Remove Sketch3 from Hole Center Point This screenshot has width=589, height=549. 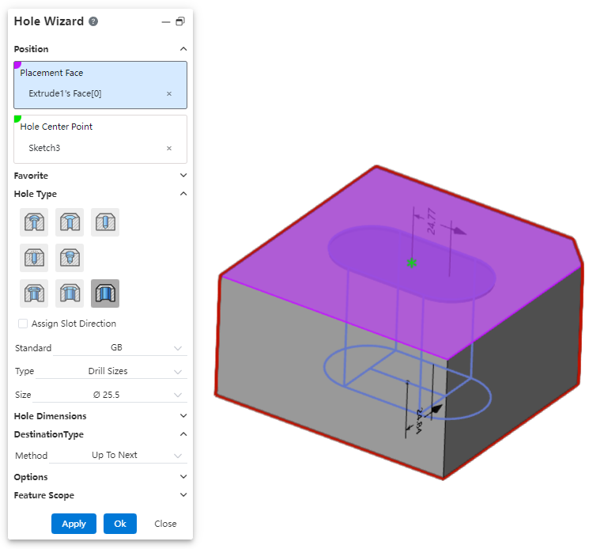coord(168,148)
